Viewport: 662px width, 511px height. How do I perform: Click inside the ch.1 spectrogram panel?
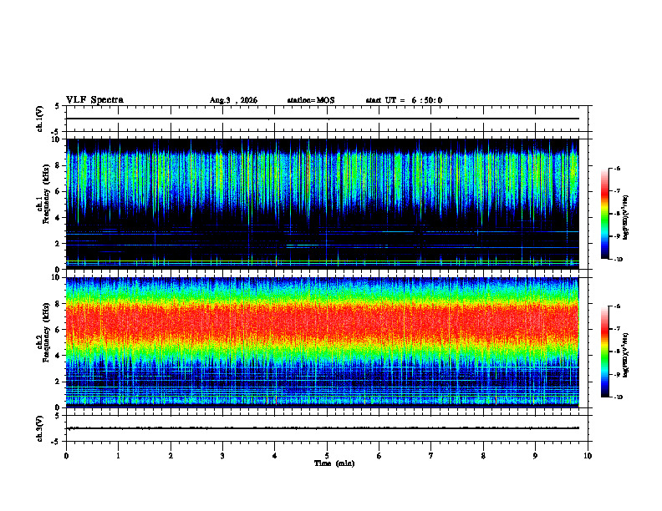[323, 204]
